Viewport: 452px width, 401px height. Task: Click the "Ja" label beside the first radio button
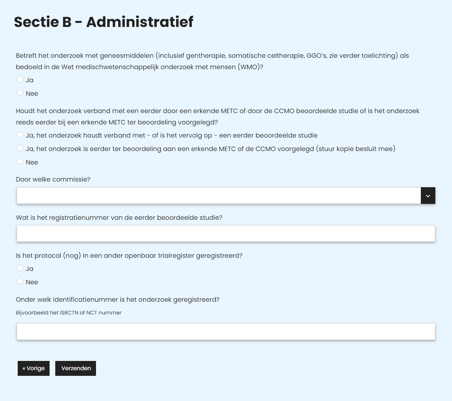29,80
